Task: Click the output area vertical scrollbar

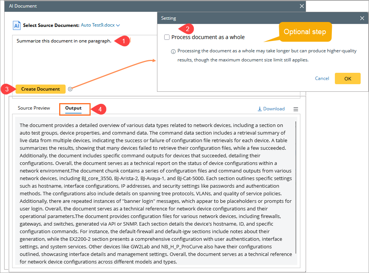Action: pos(295,187)
